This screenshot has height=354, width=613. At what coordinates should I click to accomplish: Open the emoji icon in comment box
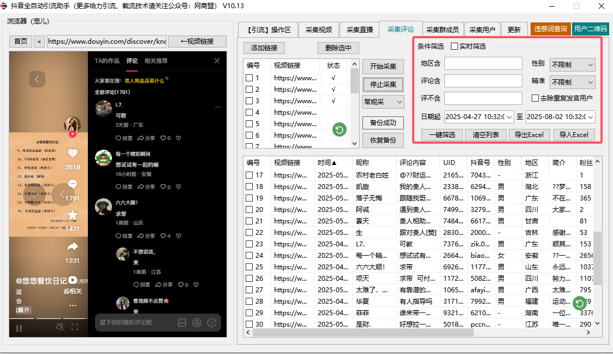[212, 322]
